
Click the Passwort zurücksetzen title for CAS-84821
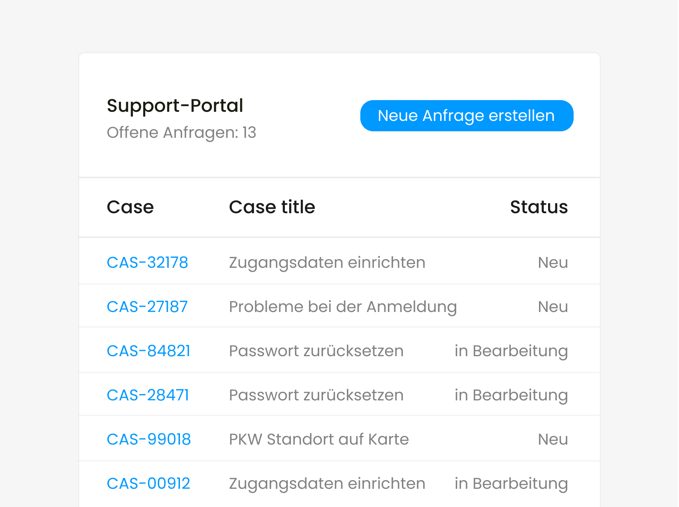(x=317, y=351)
